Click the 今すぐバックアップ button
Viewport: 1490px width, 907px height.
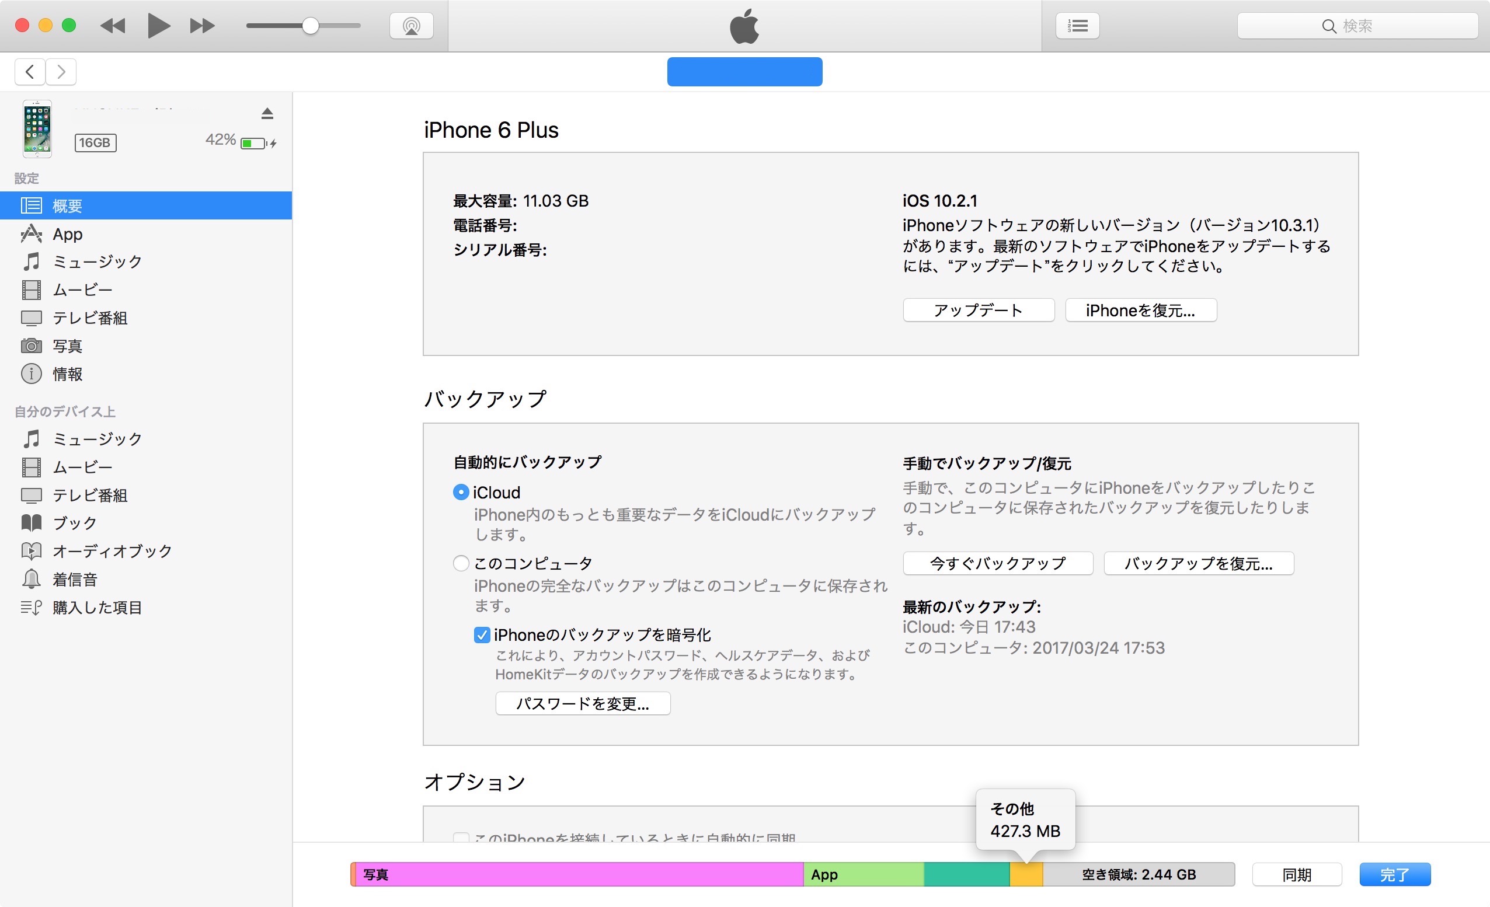click(998, 564)
